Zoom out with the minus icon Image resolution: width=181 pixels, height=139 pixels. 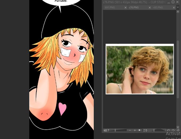(130, 130)
